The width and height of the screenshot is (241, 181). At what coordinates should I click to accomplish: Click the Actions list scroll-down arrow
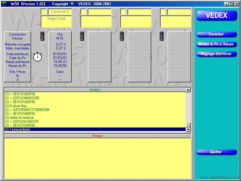coord(188,130)
